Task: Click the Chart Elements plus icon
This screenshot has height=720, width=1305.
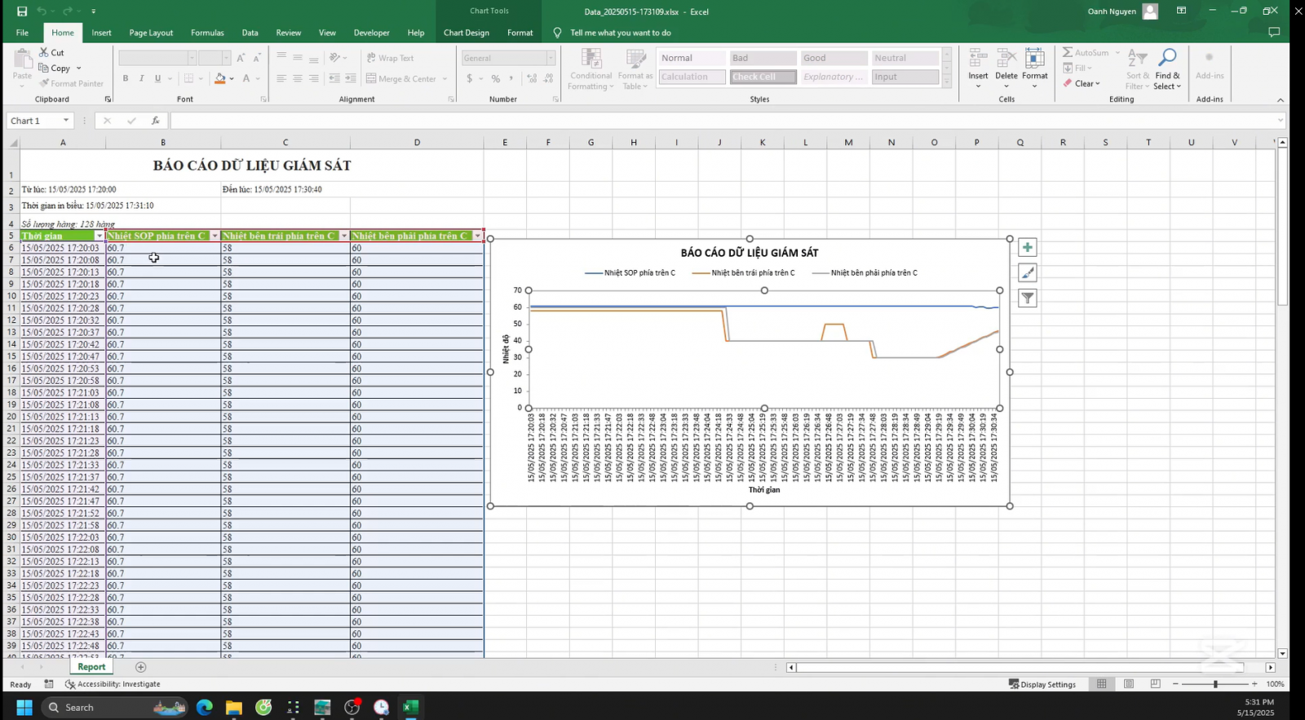Action: tap(1028, 248)
